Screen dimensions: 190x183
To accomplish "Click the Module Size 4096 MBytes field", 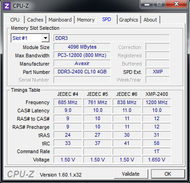I will click(82, 47).
